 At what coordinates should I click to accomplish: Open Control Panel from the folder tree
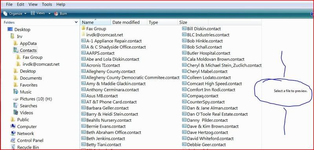30,141
